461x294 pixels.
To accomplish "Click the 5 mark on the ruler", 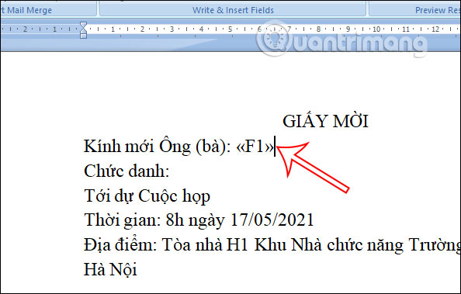I will click(230, 29).
